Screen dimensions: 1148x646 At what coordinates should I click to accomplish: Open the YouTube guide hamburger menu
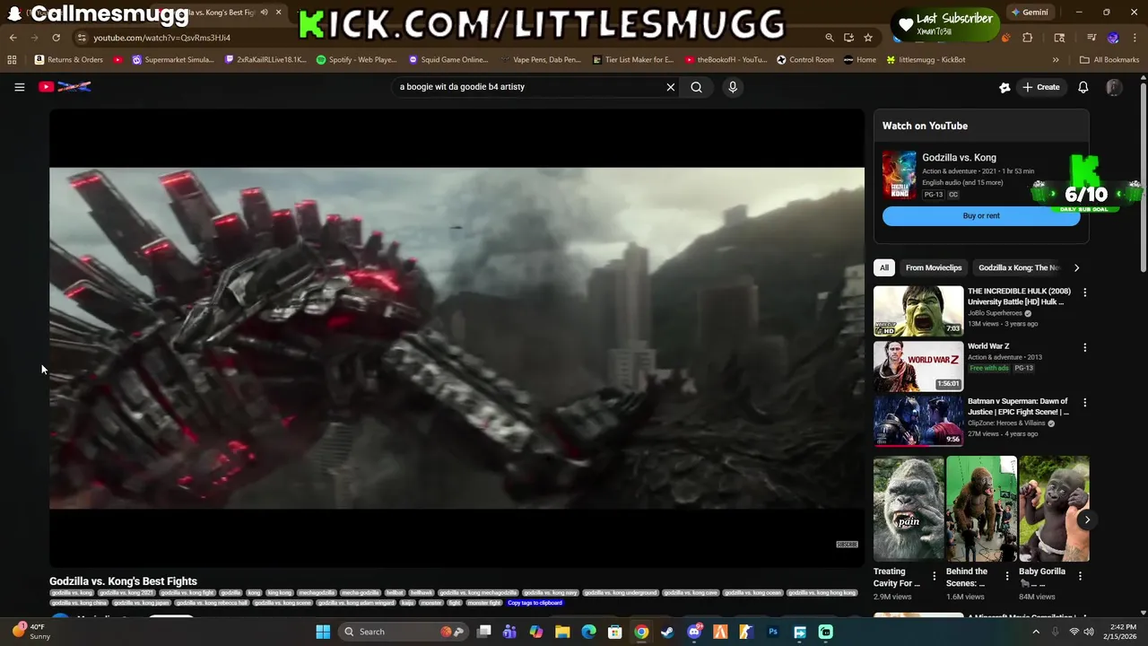[x=19, y=87]
